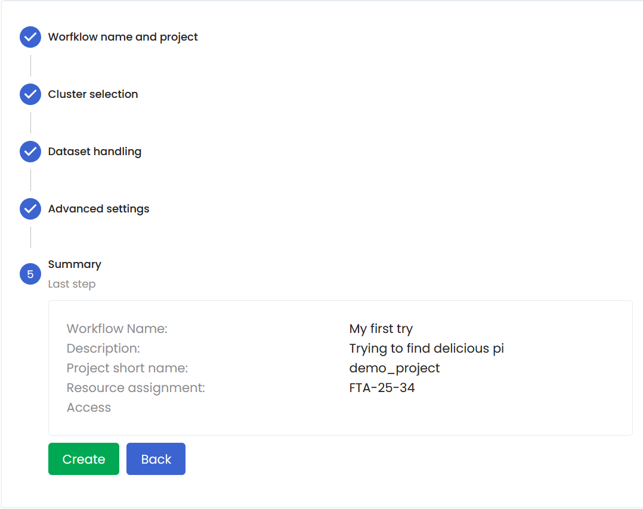Open the Cluster selection step label
The width and height of the screenshot is (643, 509).
[x=93, y=94]
